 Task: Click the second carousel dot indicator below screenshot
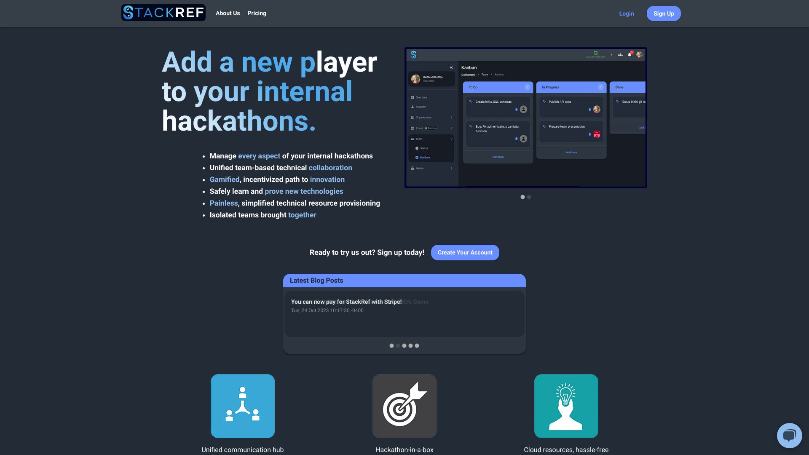(x=528, y=197)
